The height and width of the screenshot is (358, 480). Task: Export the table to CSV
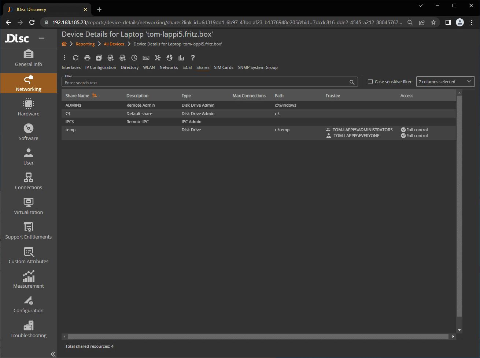122,58
